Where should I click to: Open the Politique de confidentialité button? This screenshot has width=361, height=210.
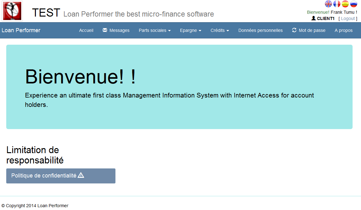(x=61, y=176)
